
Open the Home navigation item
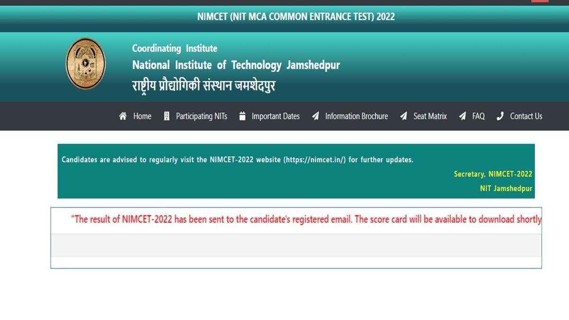(x=142, y=116)
